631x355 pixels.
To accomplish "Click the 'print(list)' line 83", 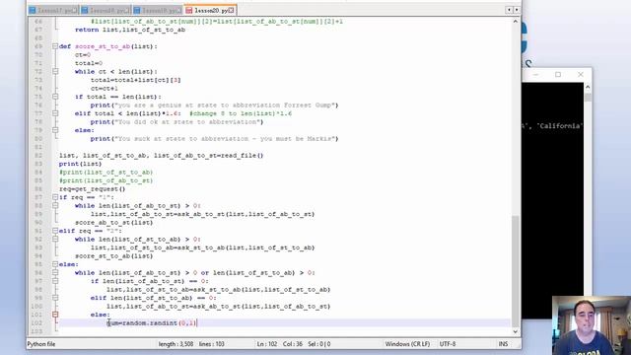I will coord(80,164).
